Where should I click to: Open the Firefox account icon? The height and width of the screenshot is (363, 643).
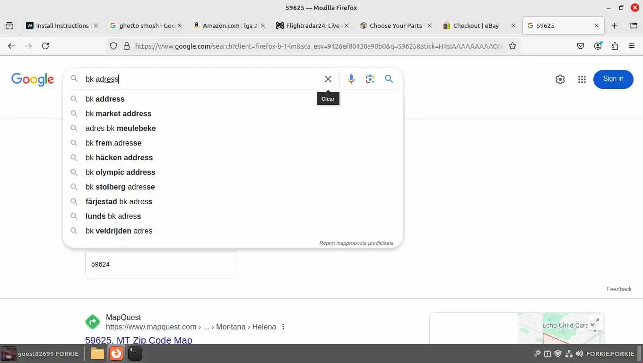598,46
